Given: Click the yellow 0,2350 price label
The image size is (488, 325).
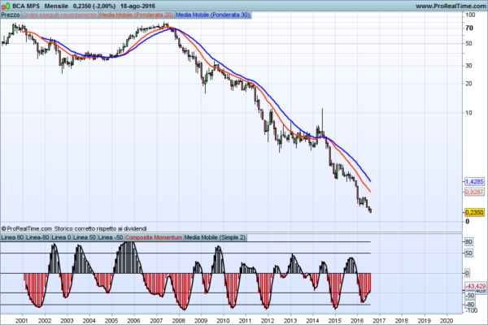Looking at the screenshot, I should 474,212.
